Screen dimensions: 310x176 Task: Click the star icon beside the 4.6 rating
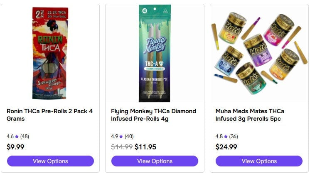pyautogui.click(x=17, y=136)
